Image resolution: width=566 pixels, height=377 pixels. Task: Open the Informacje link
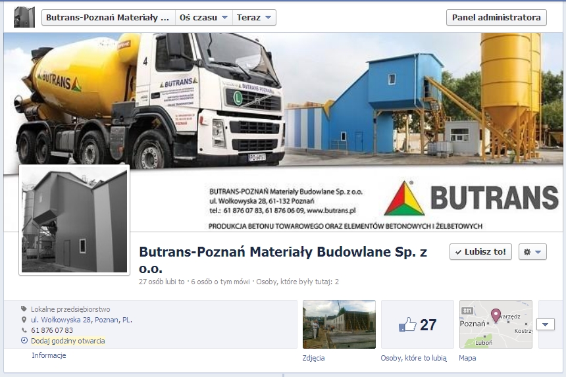49,355
